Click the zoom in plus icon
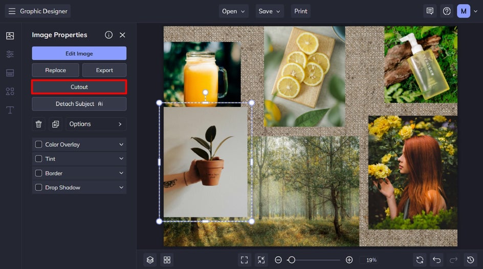The width and height of the screenshot is (483, 269). tap(349, 260)
